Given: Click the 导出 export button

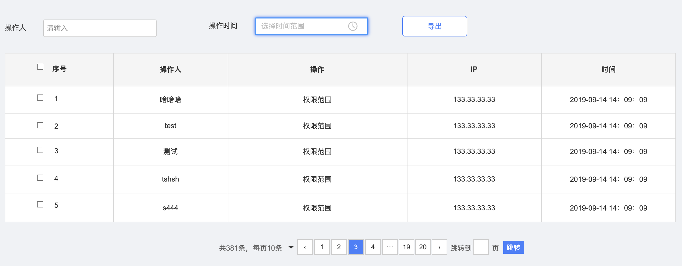Looking at the screenshot, I should point(434,26).
